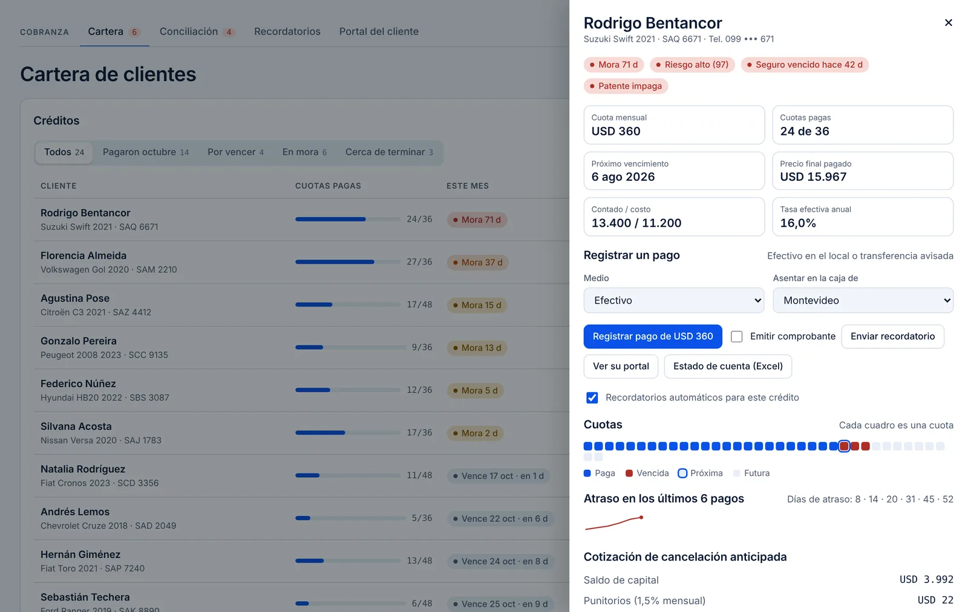
Task: Click the CLIENTE column header
Action: pyautogui.click(x=59, y=186)
